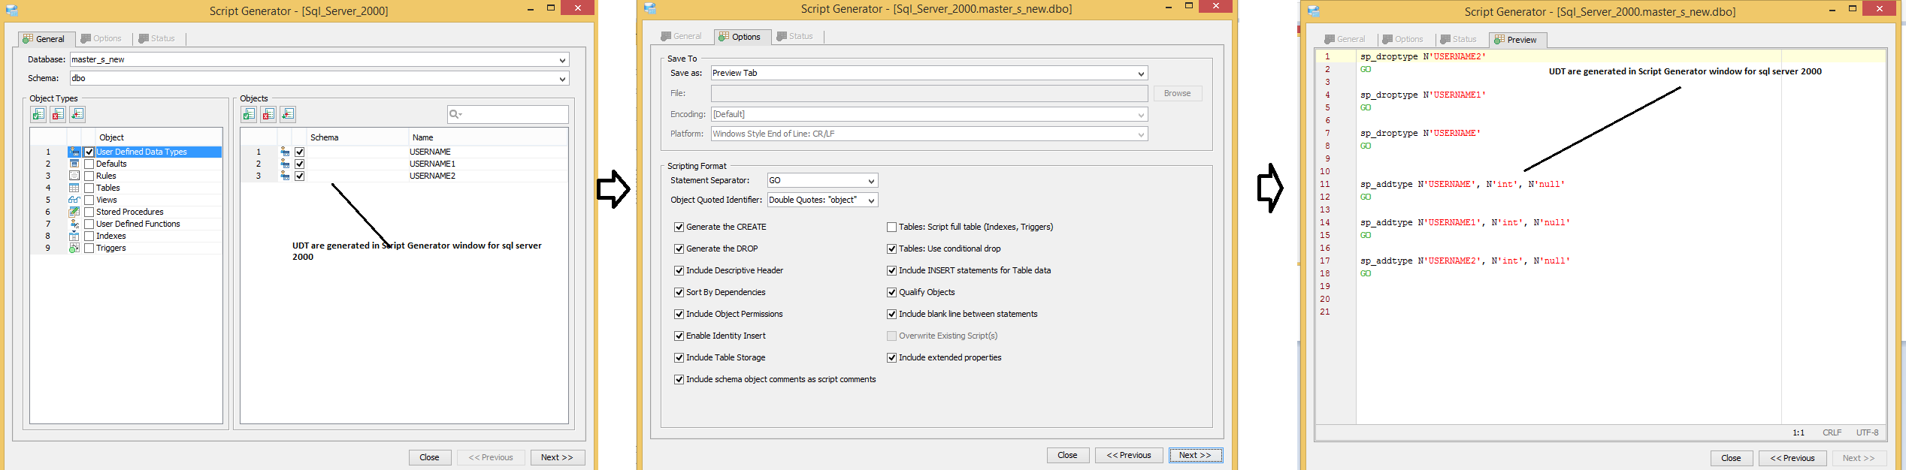
Task: Click the User Defined Functions icon
Action: [74, 224]
